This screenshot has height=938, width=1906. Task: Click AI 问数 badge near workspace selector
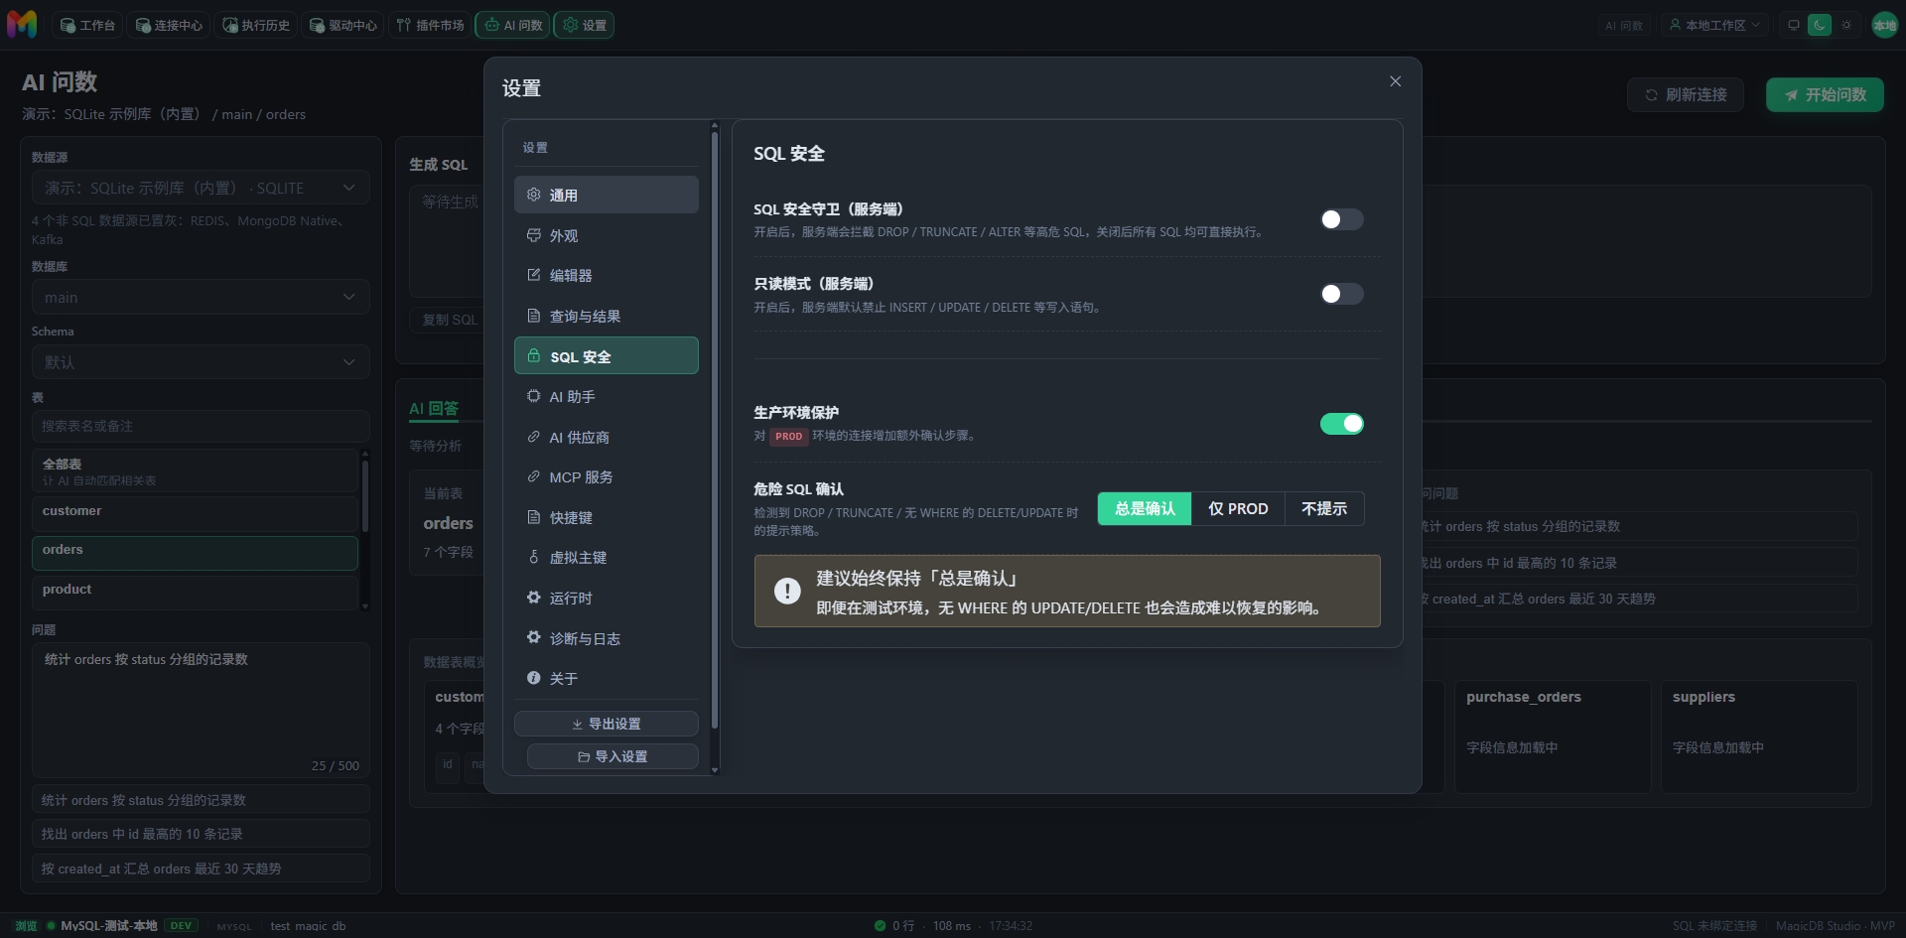pyautogui.click(x=1624, y=25)
